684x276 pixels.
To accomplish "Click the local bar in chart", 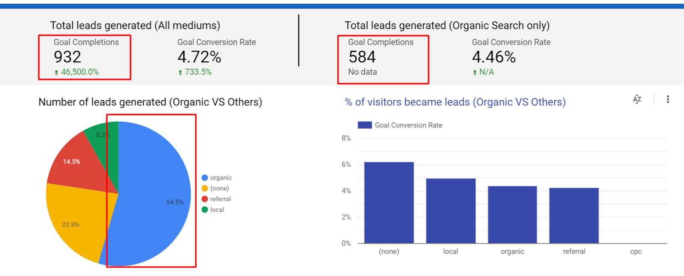I will click(x=451, y=211).
